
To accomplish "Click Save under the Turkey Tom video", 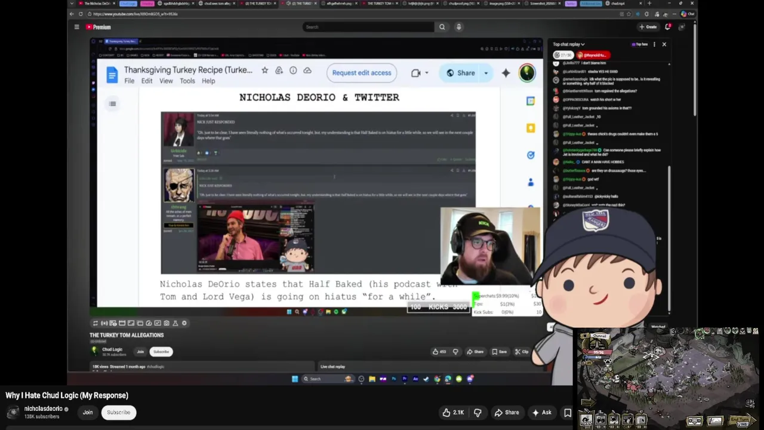I will point(499,352).
